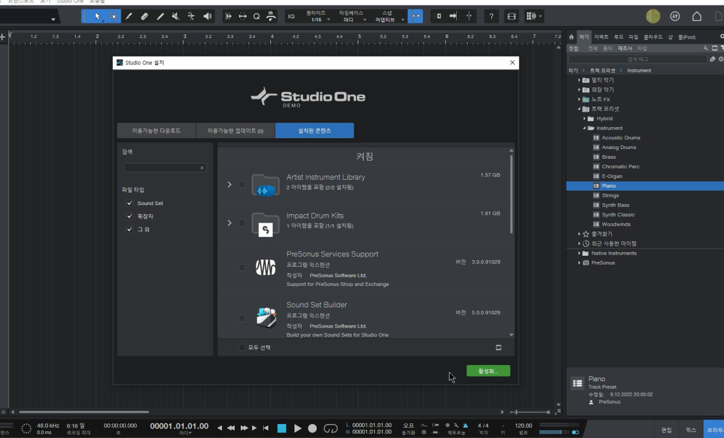Click the Record button in transport
This screenshot has height=438, width=724.
313,428
